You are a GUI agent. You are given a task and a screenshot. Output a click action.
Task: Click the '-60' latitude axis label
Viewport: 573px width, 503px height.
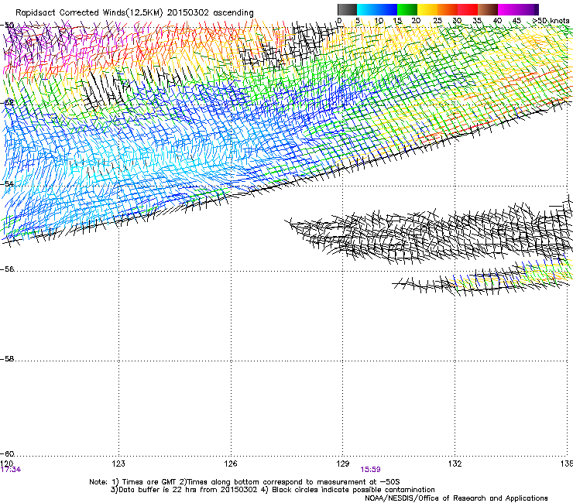[7, 454]
